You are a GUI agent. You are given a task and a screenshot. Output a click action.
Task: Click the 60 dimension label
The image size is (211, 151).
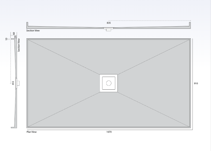pyautogui.click(x=14, y=34)
